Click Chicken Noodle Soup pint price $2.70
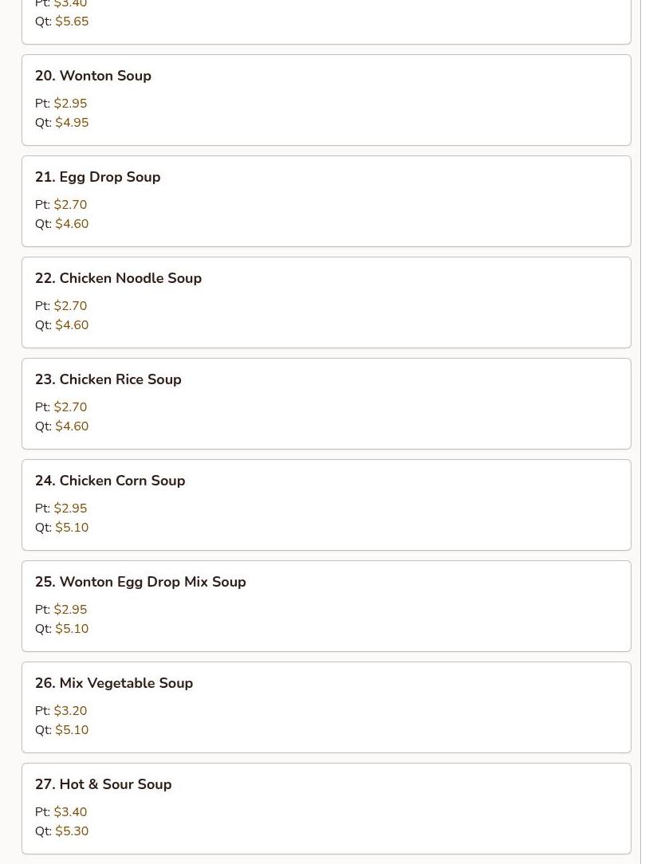The width and height of the screenshot is (657, 864). [x=70, y=305]
